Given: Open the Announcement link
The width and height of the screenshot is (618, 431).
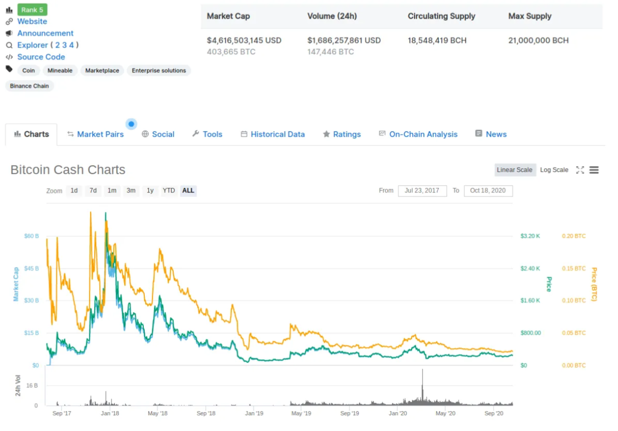Looking at the screenshot, I should [46, 33].
